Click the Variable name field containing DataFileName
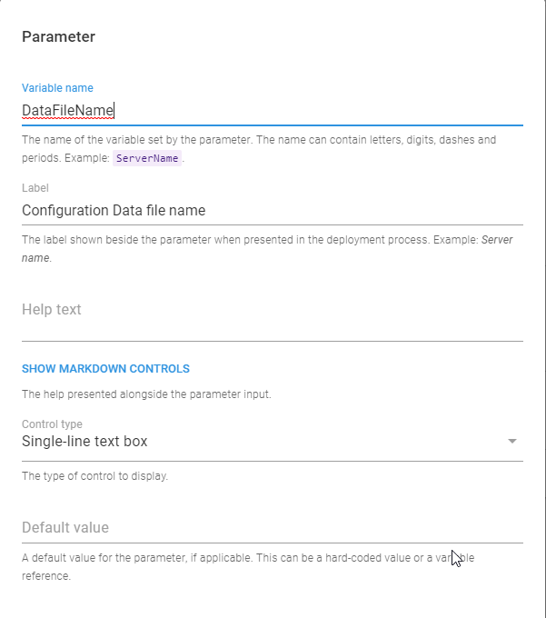Viewport: 546px width, 618px height. click(x=272, y=111)
